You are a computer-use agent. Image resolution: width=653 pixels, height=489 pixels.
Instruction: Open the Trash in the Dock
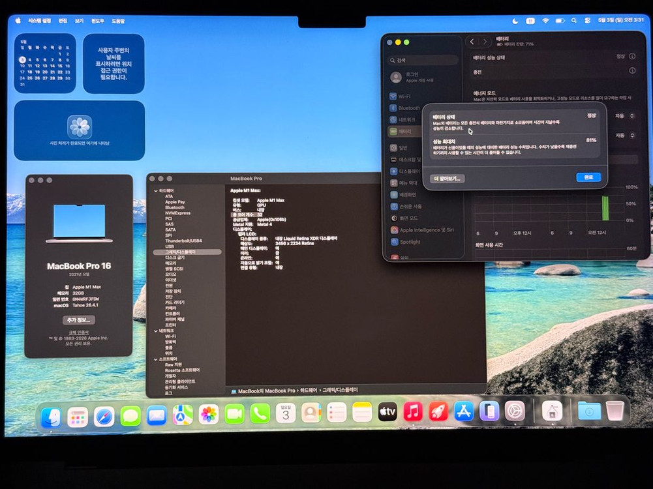[x=615, y=411]
